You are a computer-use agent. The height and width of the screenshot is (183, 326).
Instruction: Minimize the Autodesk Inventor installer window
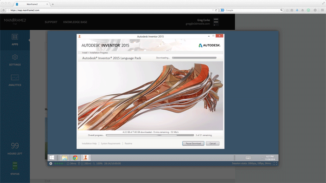(209, 36)
